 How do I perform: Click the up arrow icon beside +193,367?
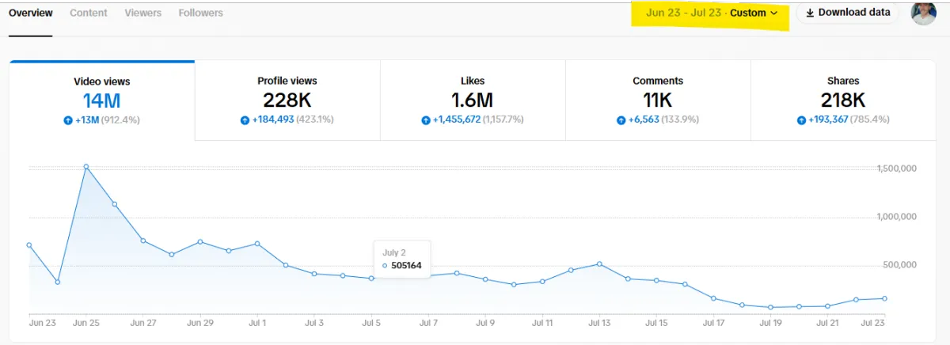(802, 120)
